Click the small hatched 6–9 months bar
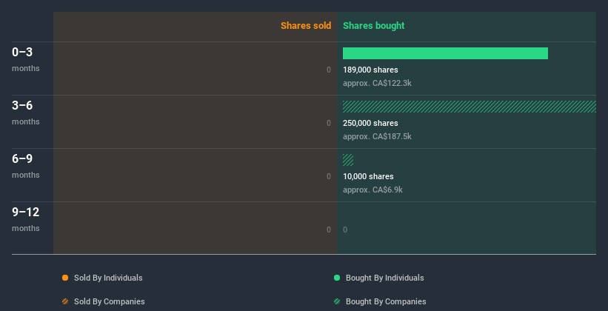The height and width of the screenshot is (311, 608). click(x=348, y=160)
